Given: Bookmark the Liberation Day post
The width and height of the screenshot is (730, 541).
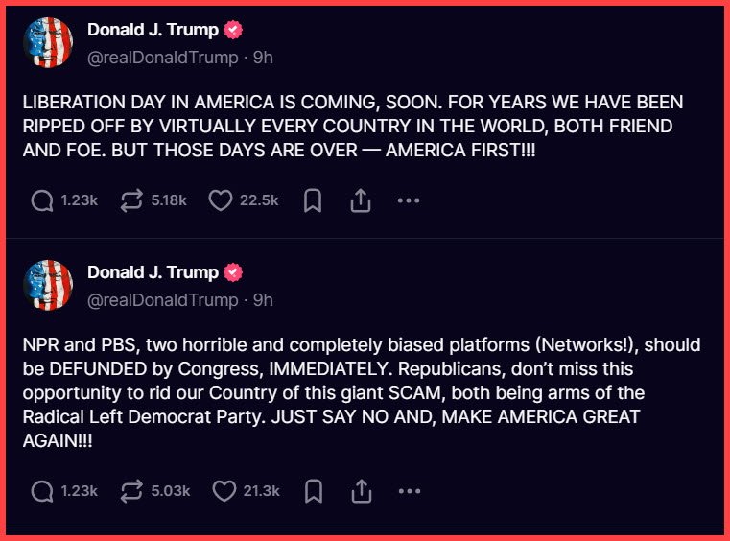Looking at the screenshot, I should pyautogui.click(x=312, y=200).
